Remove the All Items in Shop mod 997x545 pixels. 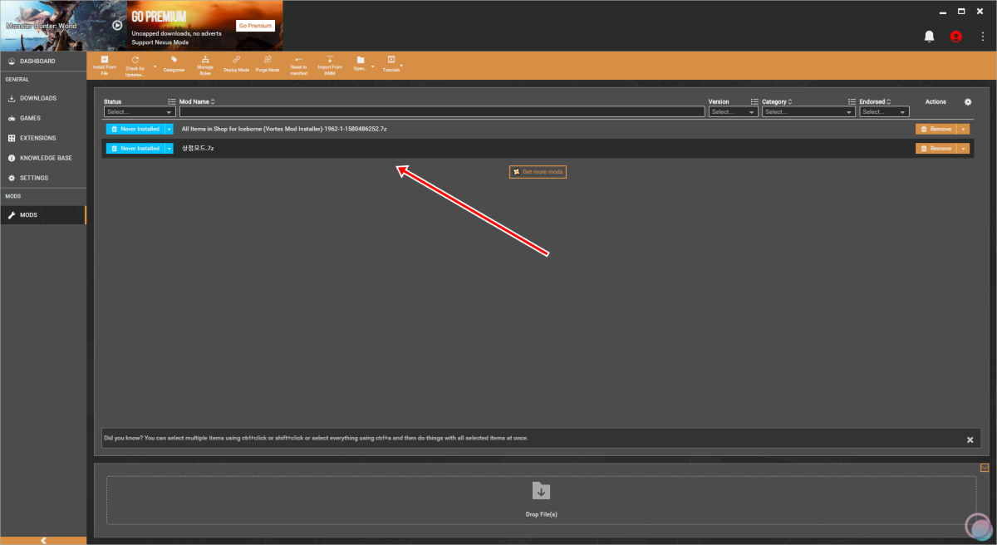(936, 129)
